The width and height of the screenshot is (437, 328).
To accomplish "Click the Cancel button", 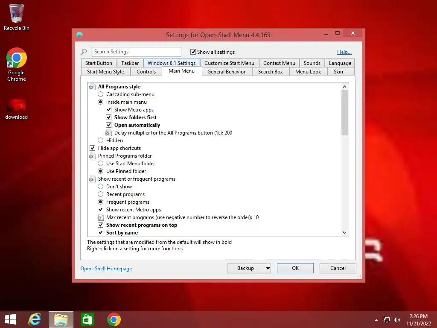I will click(338, 268).
